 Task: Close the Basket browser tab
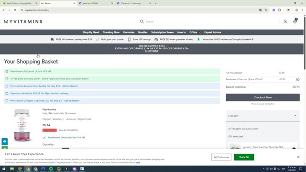[74, 3]
